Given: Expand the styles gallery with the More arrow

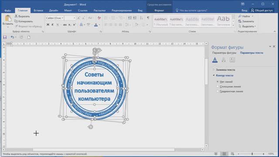Looking at the screenshot, I should [233, 25].
